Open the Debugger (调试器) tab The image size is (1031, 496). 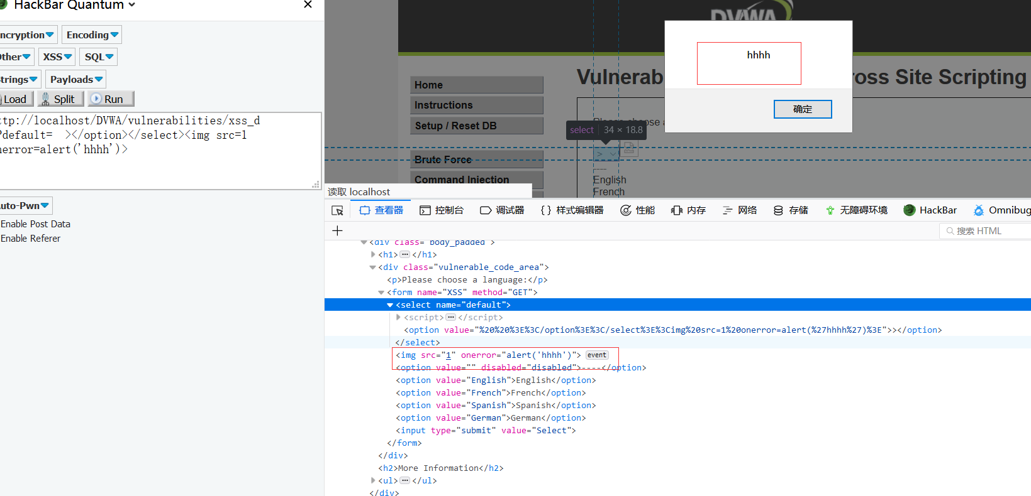point(502,210)
